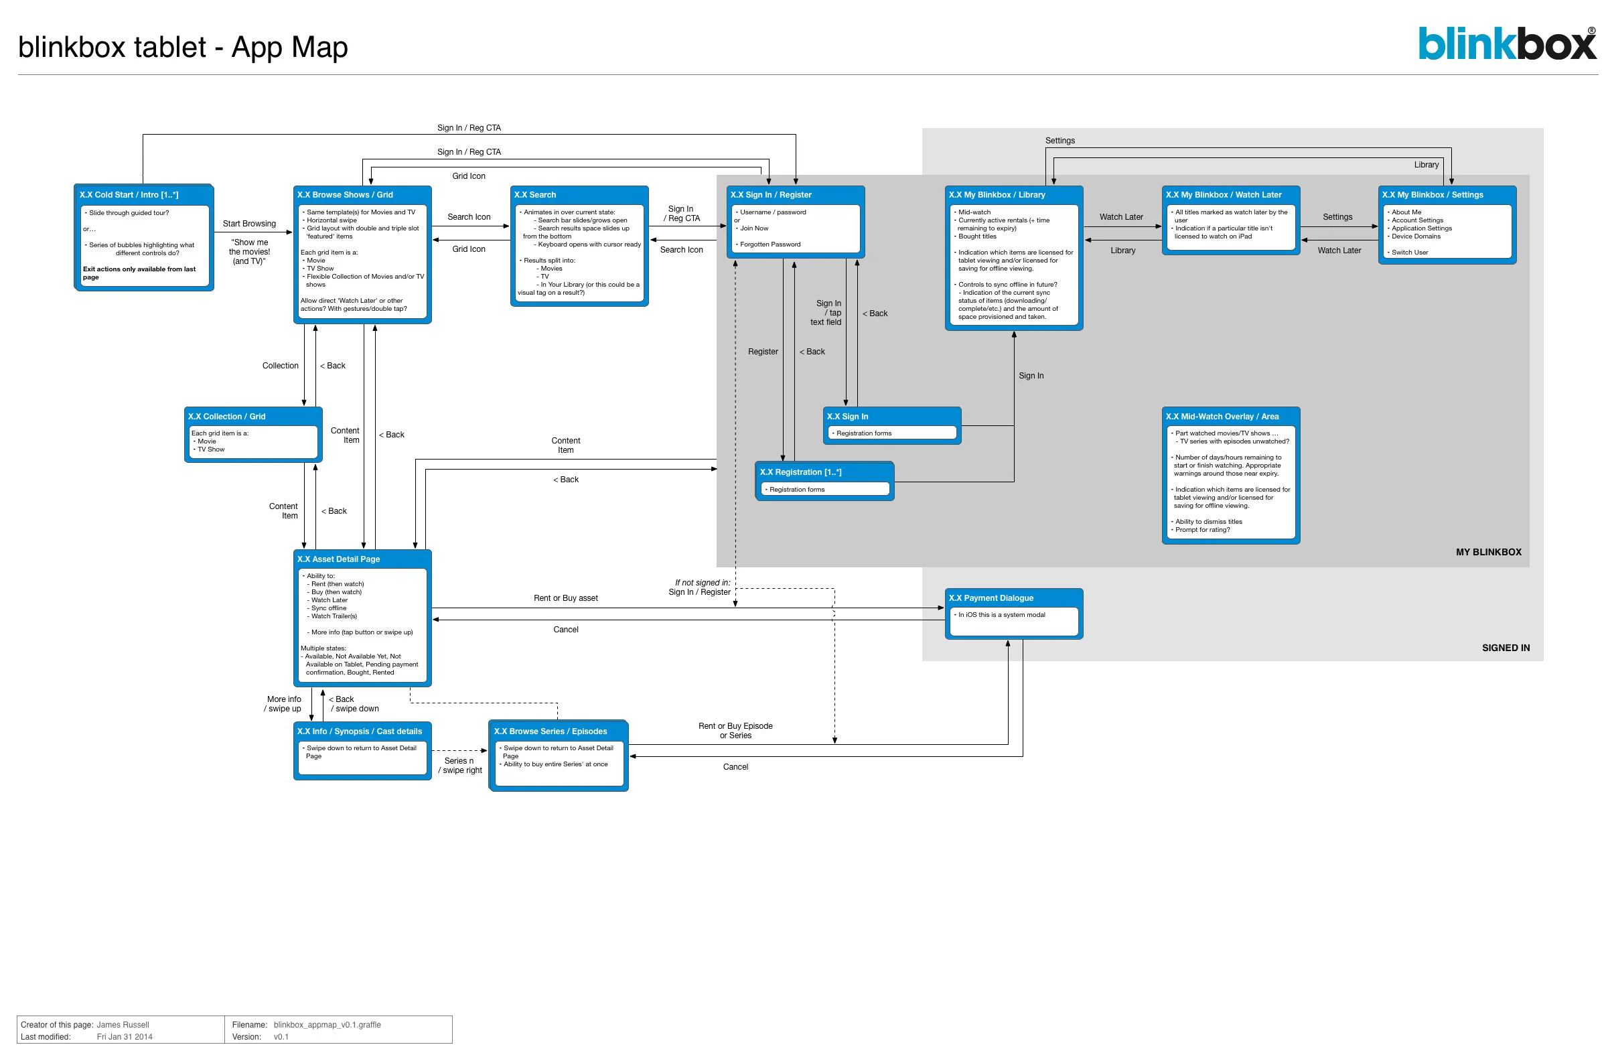Select the 'Forgotten Password' bullet text
Screen dimensions: 1608x1051
click(x=770, y=244)
